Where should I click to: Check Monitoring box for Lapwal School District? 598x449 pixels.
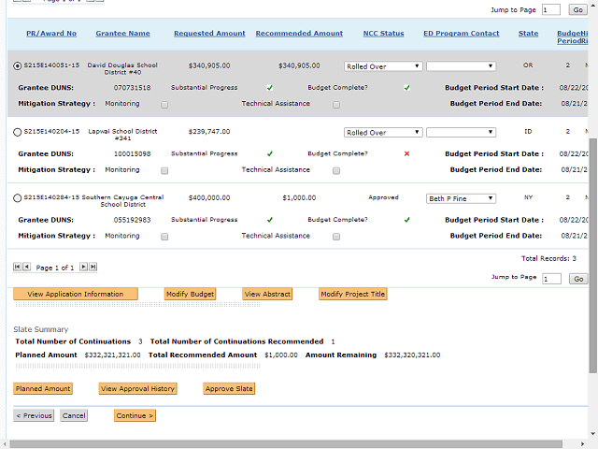click(x=164, y=170)
